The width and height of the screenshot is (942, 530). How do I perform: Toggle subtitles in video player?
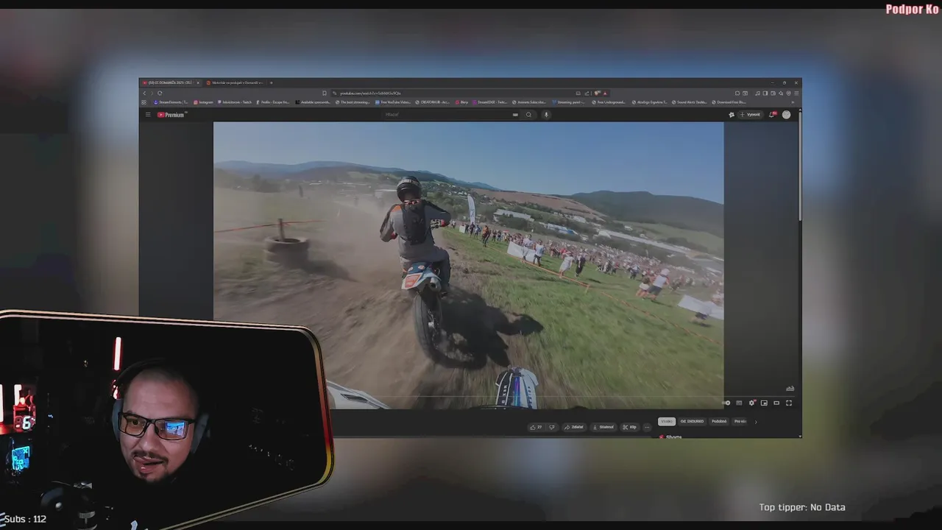pos(739,403)
